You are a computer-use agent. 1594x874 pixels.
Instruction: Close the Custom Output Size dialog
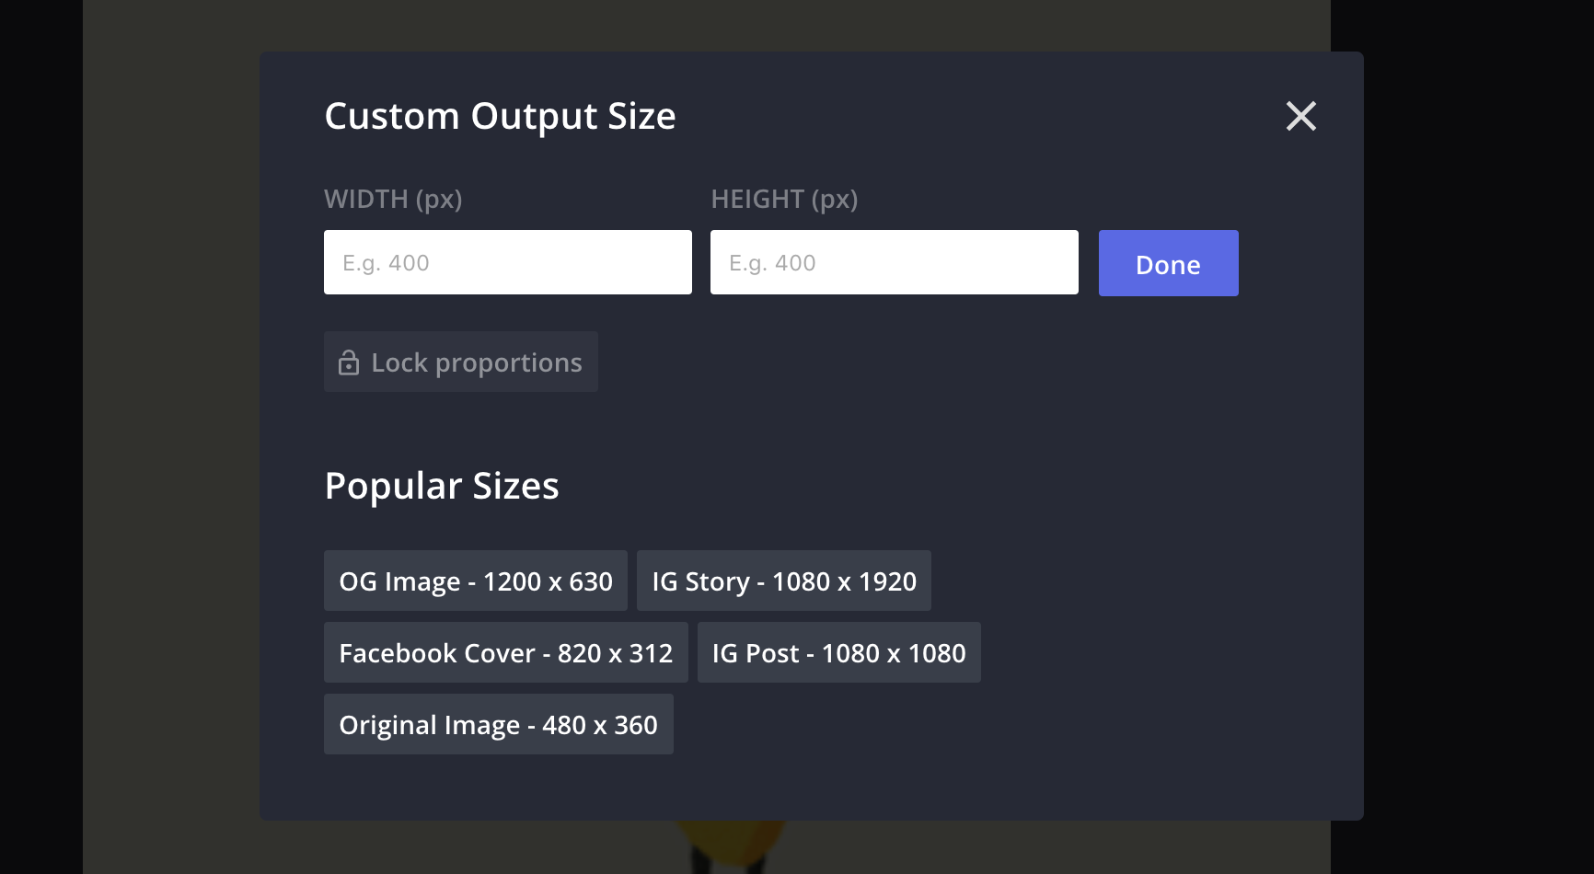pyautogui.click(x=1300, y=116)
